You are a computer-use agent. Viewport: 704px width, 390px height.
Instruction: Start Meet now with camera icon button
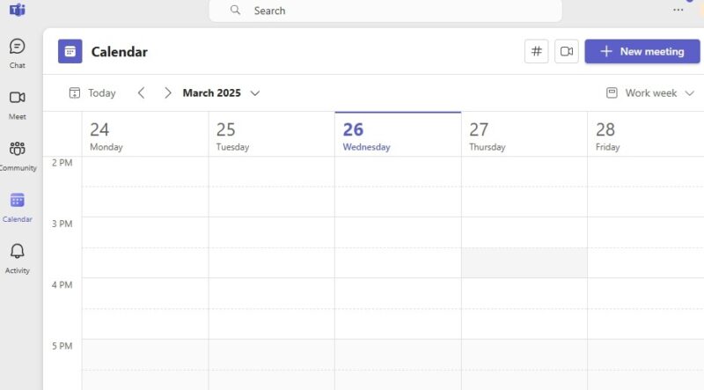(566, 51)
